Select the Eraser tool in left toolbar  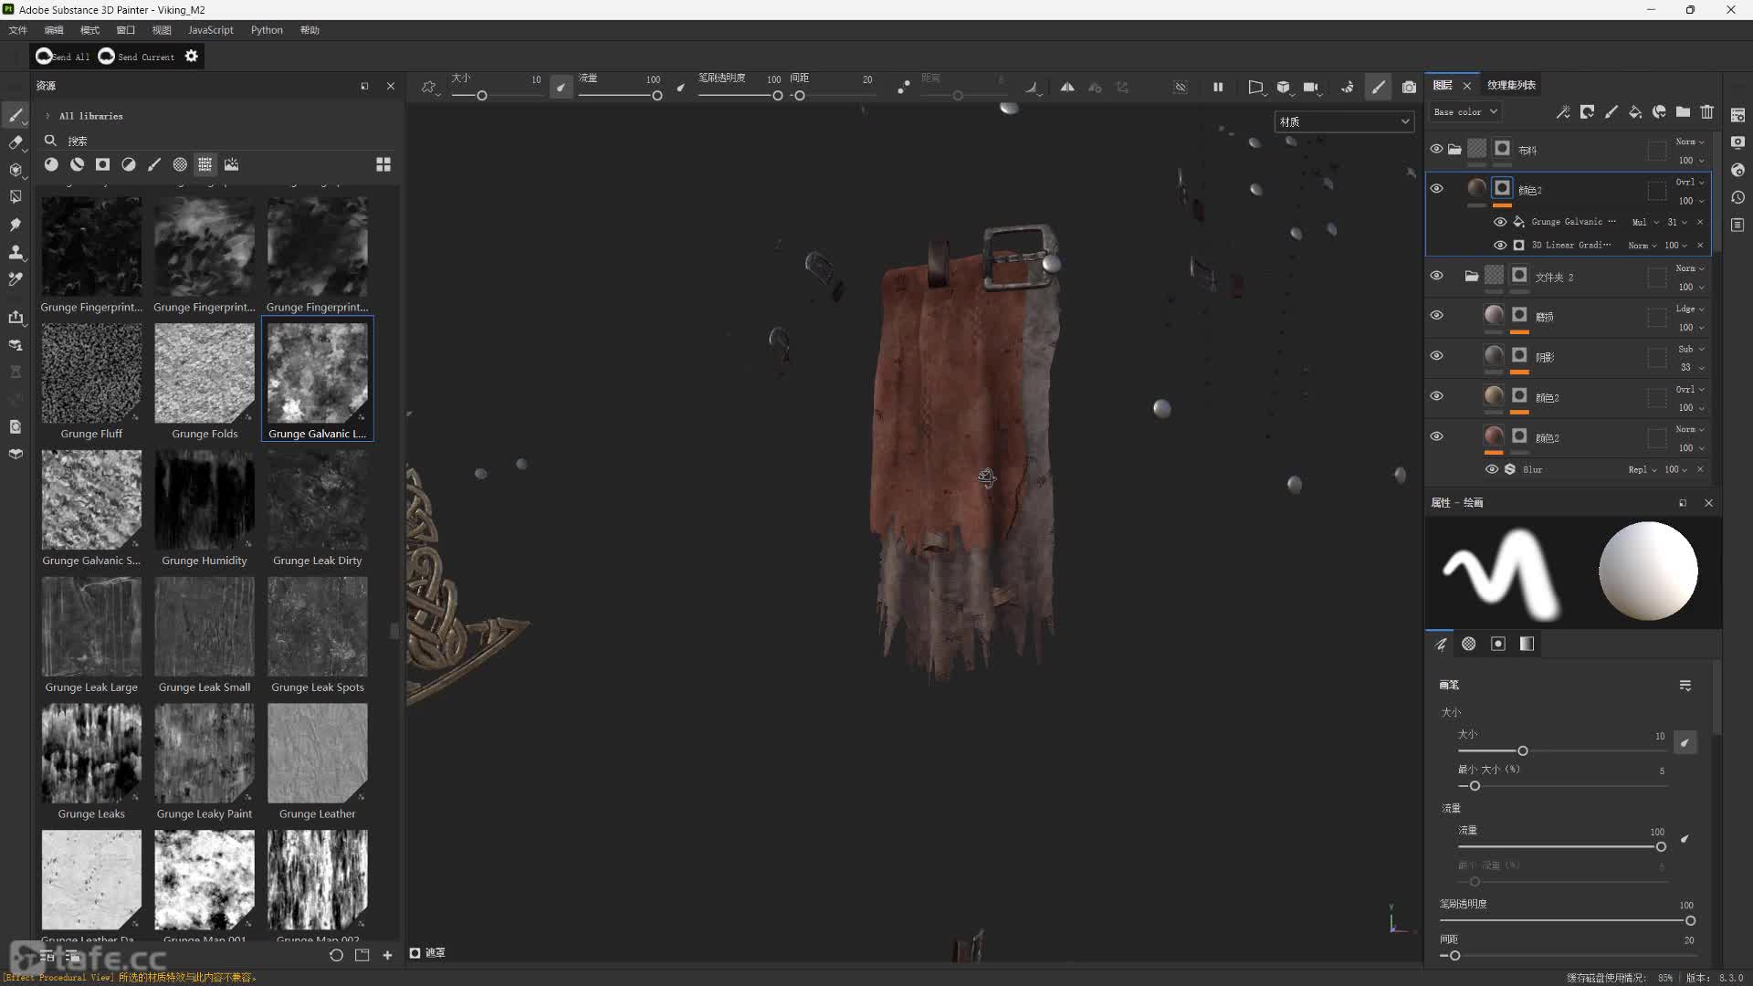(x=16, y=142)
